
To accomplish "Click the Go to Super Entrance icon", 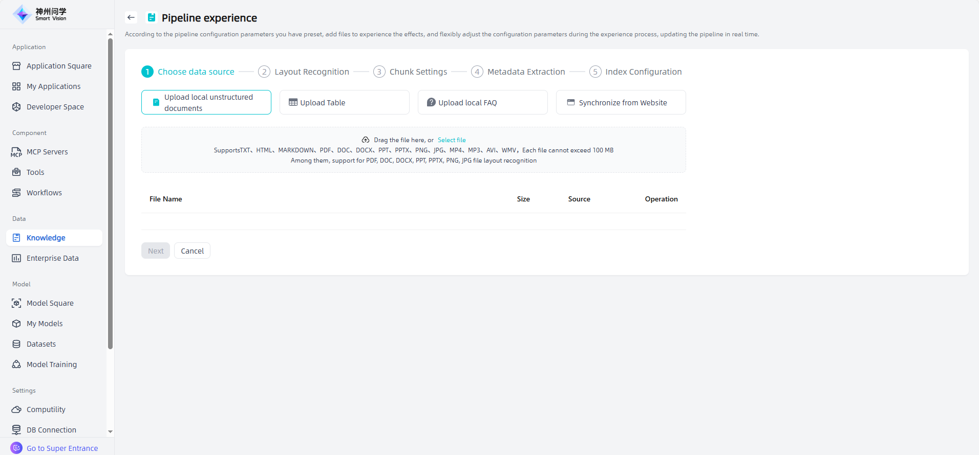I will 16,448.
